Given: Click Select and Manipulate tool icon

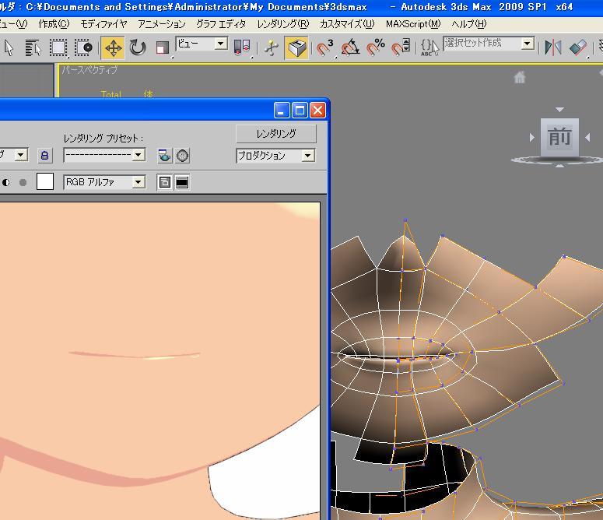Looking at the screenshot, I should tap(271, 48).
